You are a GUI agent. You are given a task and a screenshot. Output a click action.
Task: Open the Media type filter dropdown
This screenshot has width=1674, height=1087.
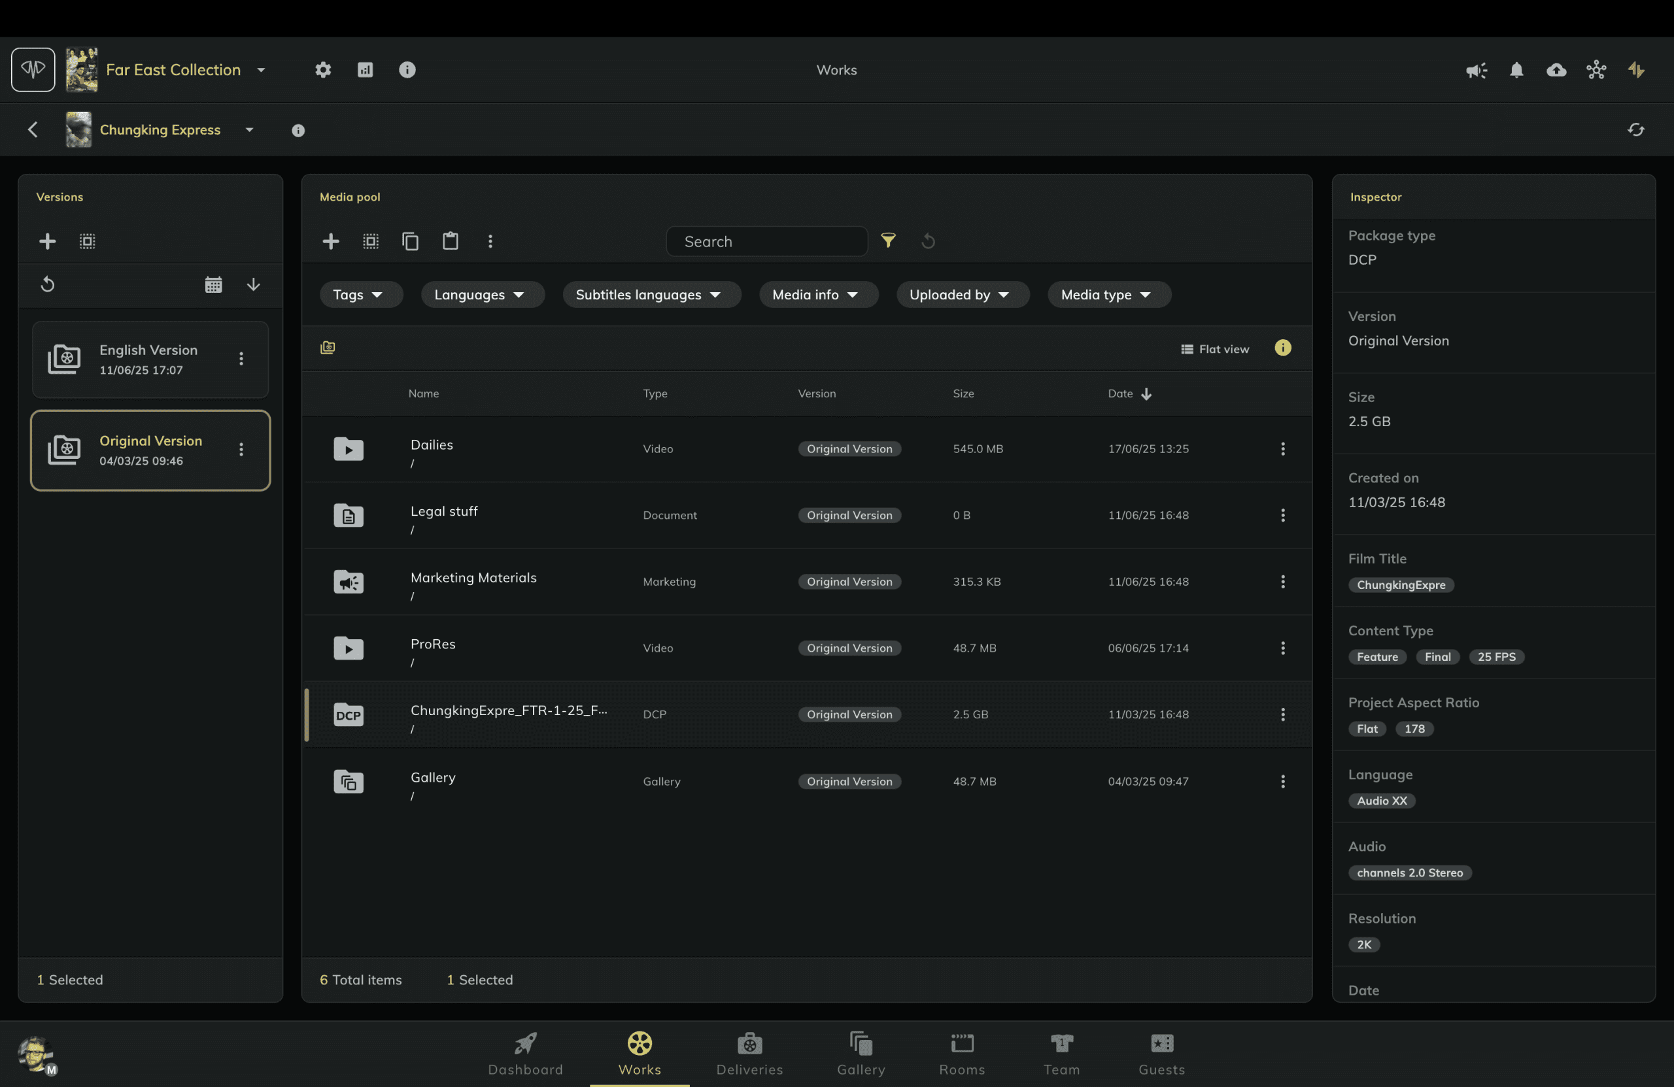click(x=1108, y=295)
